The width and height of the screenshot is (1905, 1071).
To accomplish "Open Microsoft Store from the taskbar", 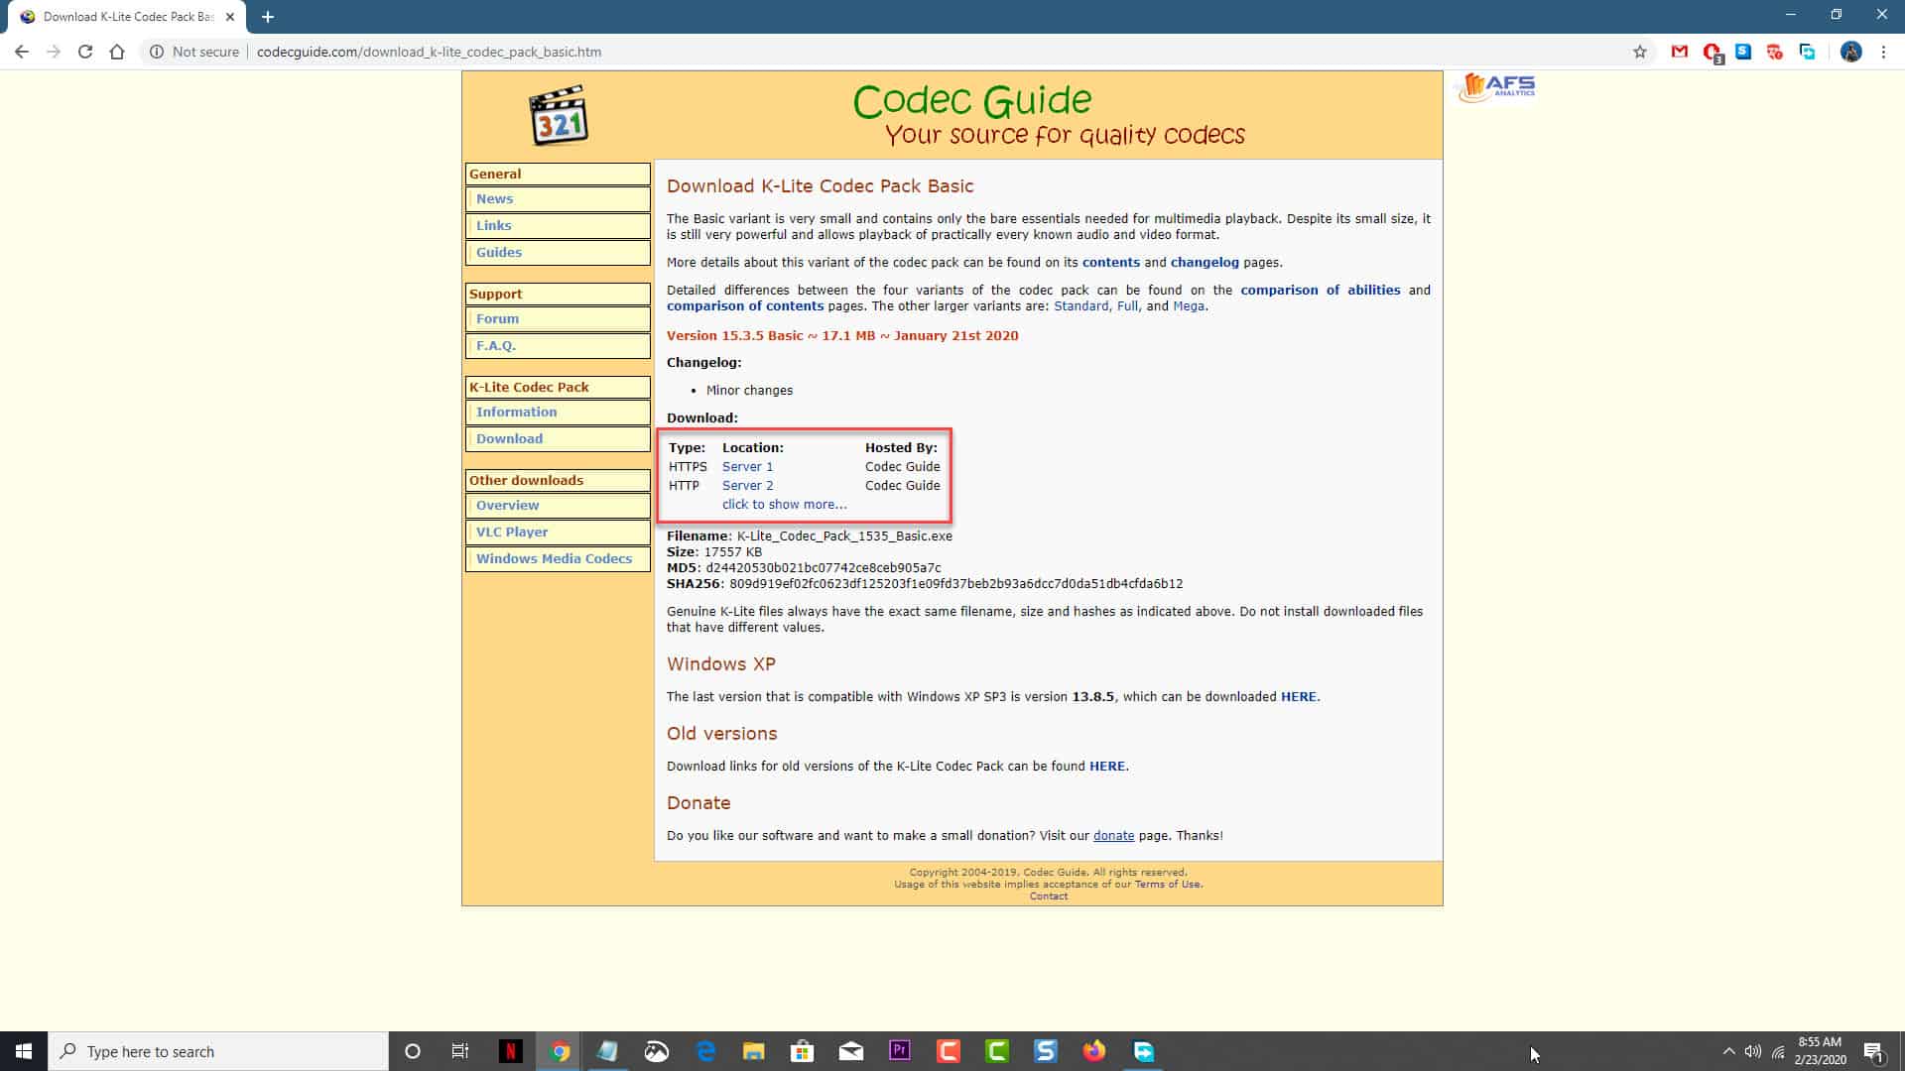I will click(803, 1051).
